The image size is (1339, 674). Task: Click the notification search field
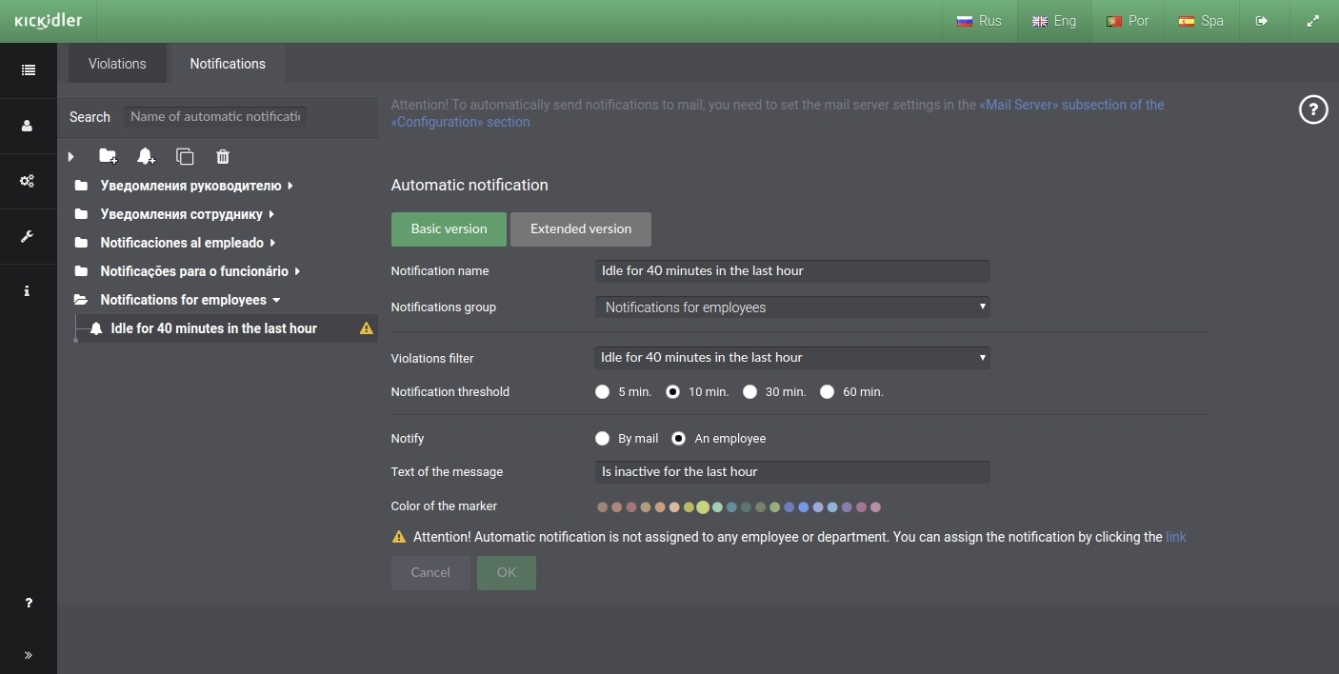pos(215,116)
